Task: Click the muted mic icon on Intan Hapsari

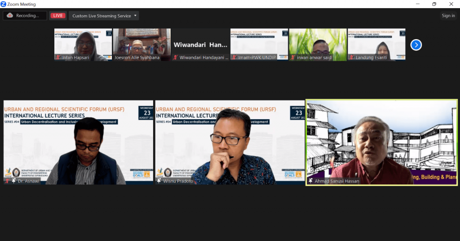Action: coord(58,58)
